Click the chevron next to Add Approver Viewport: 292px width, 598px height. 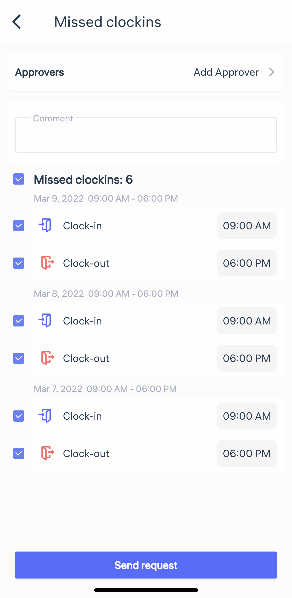[x=272, y=72]
